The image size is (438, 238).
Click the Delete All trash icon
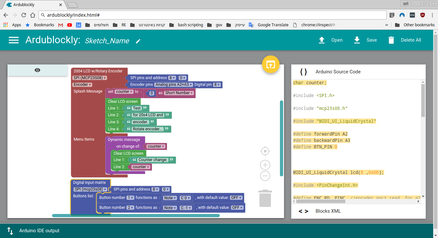point(391,40)
